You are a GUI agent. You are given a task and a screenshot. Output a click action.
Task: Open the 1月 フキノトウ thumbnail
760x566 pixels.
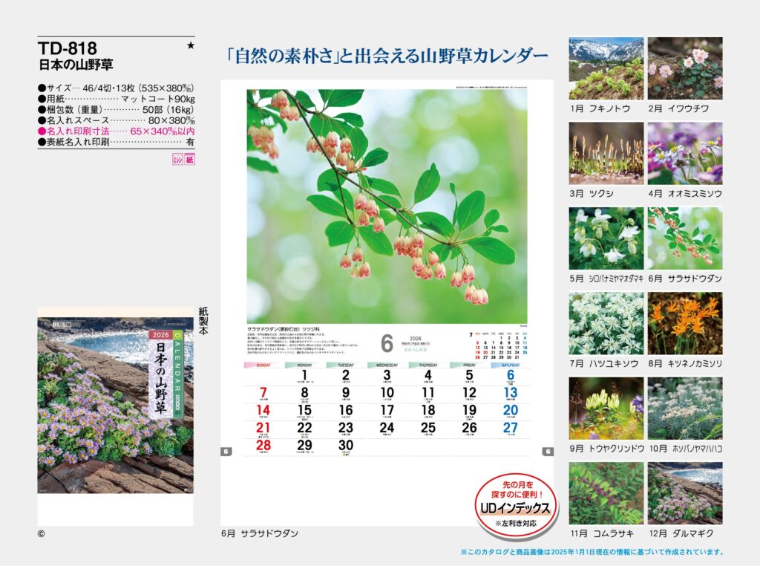pos(606,68)
